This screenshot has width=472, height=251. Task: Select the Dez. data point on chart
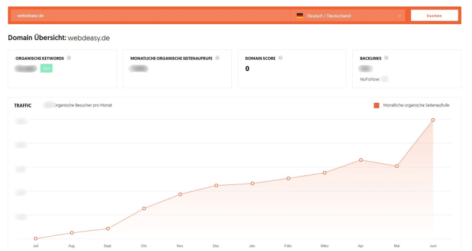point(216,185)
